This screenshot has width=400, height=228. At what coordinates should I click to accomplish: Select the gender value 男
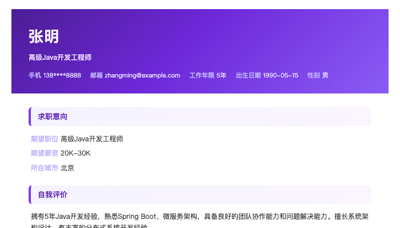point(326,75)
